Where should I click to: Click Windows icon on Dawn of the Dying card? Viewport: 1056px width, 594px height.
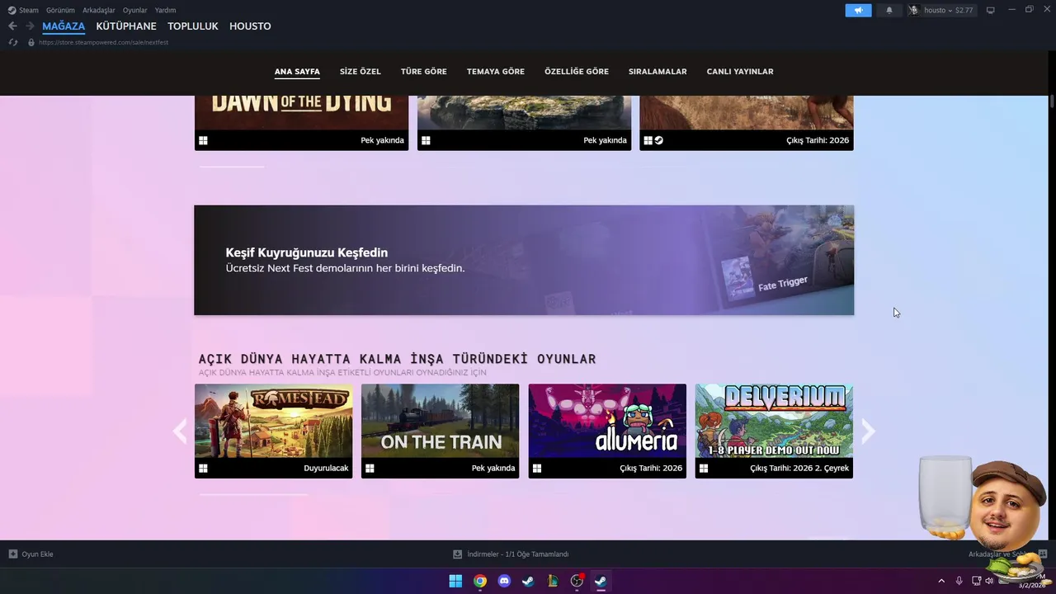click(203, 140)
